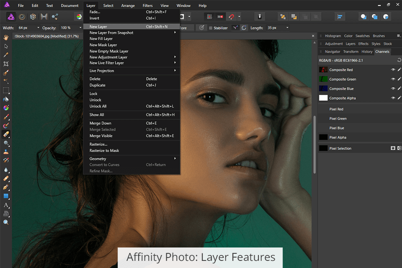Click Rasterize... in the Layer menu
The image size is (402, 268).
[98, 144]
